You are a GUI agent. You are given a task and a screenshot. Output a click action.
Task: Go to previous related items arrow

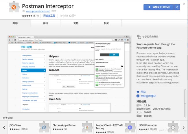[x=4, y=127]
